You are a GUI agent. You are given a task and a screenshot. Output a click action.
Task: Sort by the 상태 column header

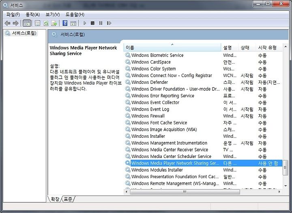(247, 48)
